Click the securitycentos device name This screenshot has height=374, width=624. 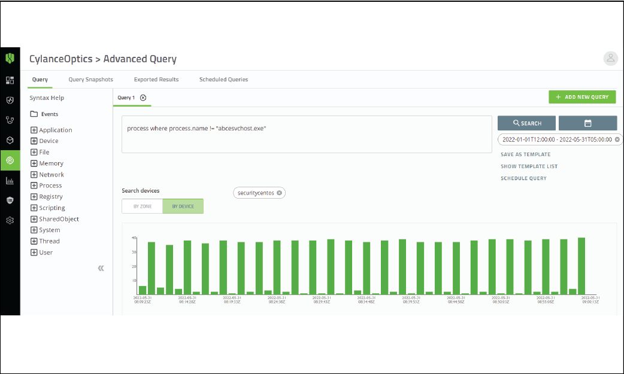pos(256,193)
